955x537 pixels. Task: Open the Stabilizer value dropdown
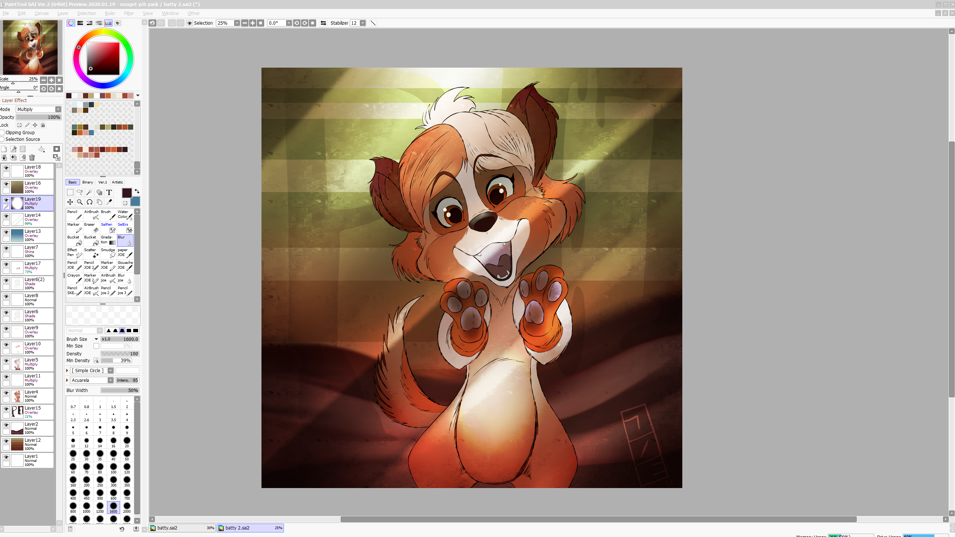[x=362, y=23]
